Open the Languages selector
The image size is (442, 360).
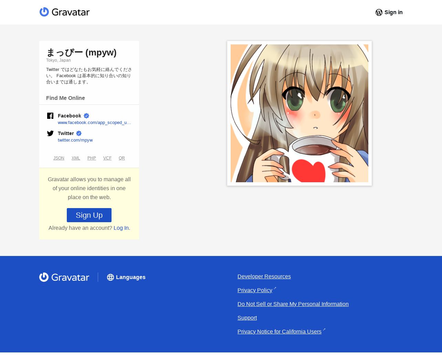(x=126, y=277)
